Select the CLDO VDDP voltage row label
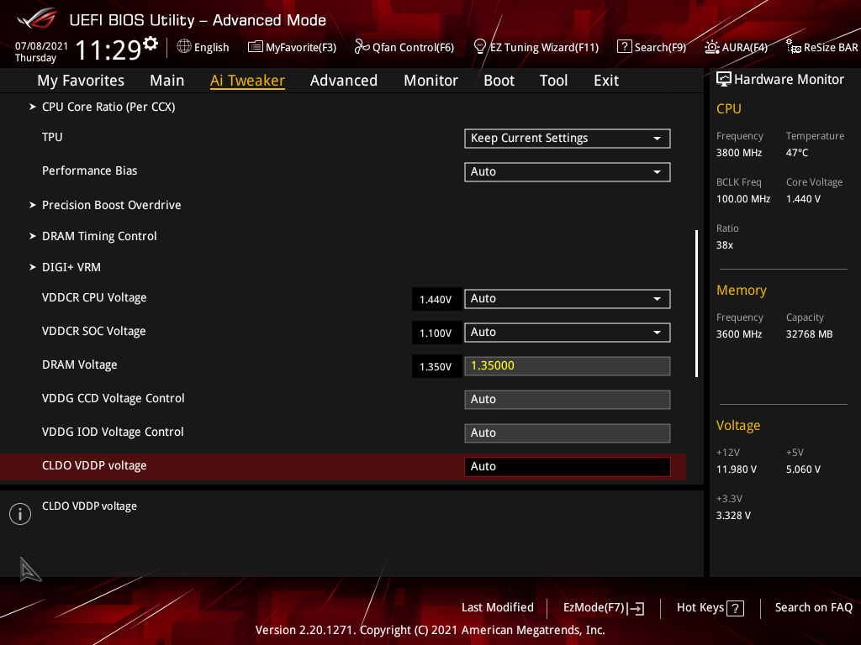 tap(94, 465)
